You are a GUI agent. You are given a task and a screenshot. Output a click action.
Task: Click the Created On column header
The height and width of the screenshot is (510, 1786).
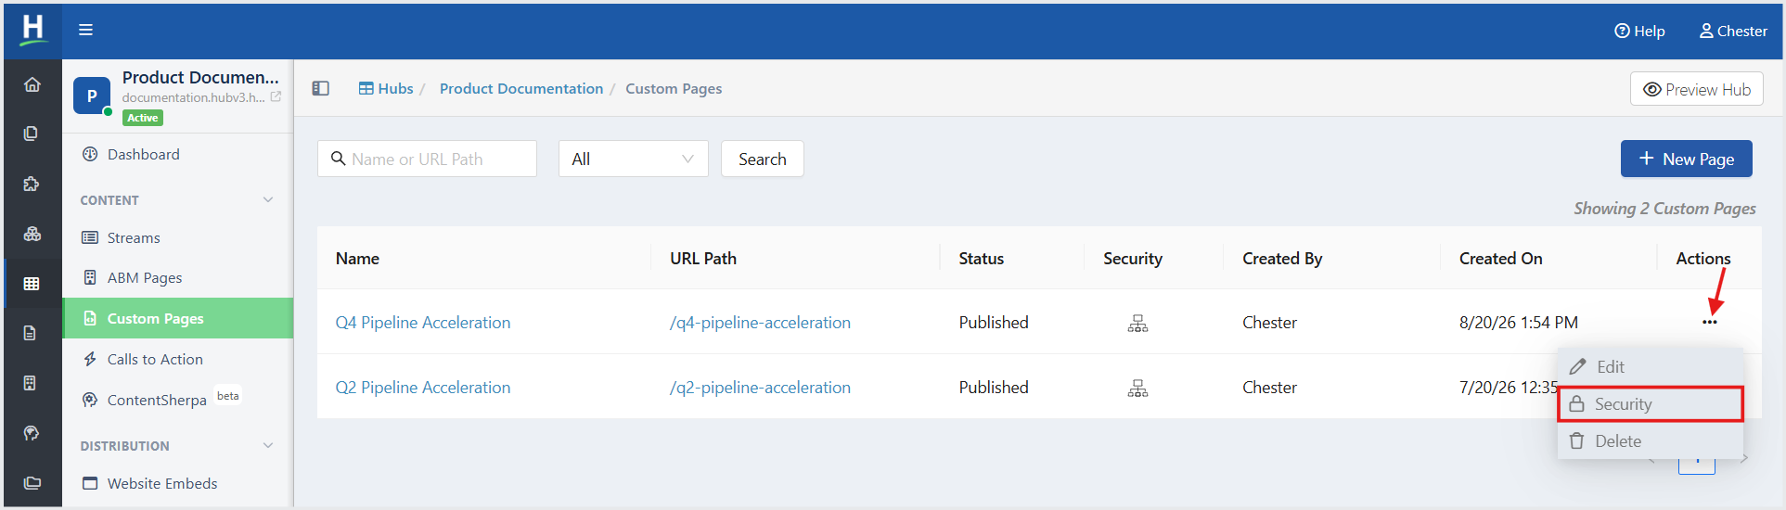pos(1500,259)
